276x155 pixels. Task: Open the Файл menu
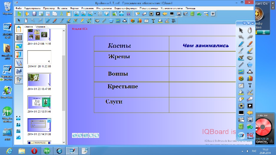(18, 8)
